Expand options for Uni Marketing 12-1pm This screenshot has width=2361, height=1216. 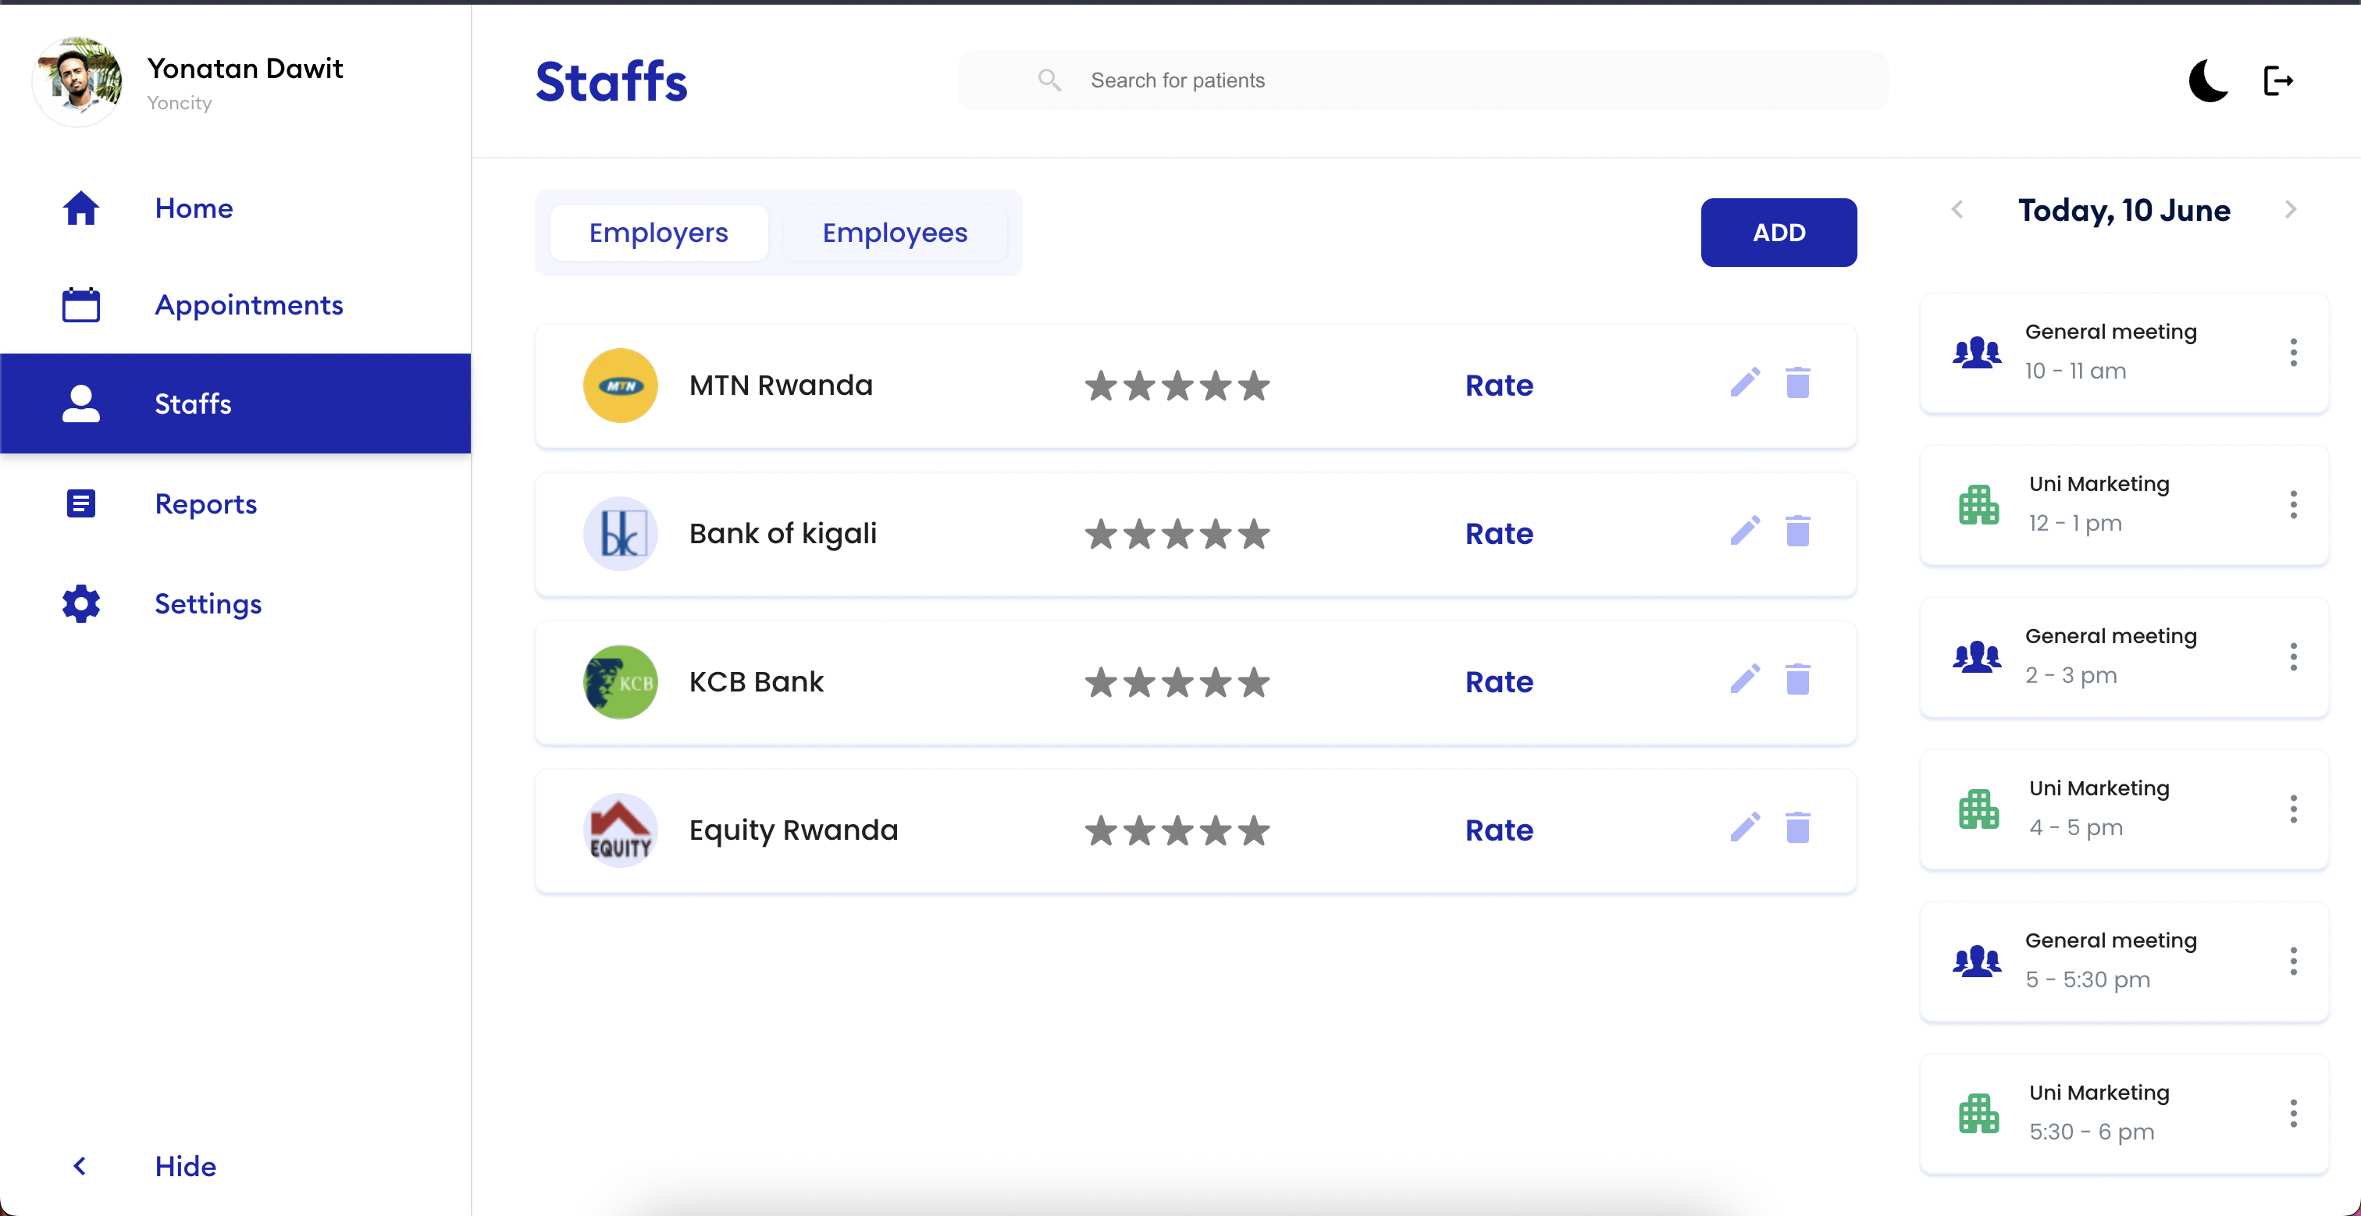tap(2294, 504)
